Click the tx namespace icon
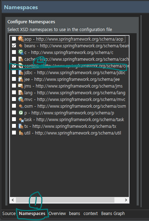This screenshot has width=149, height=221. pos(21,126)
